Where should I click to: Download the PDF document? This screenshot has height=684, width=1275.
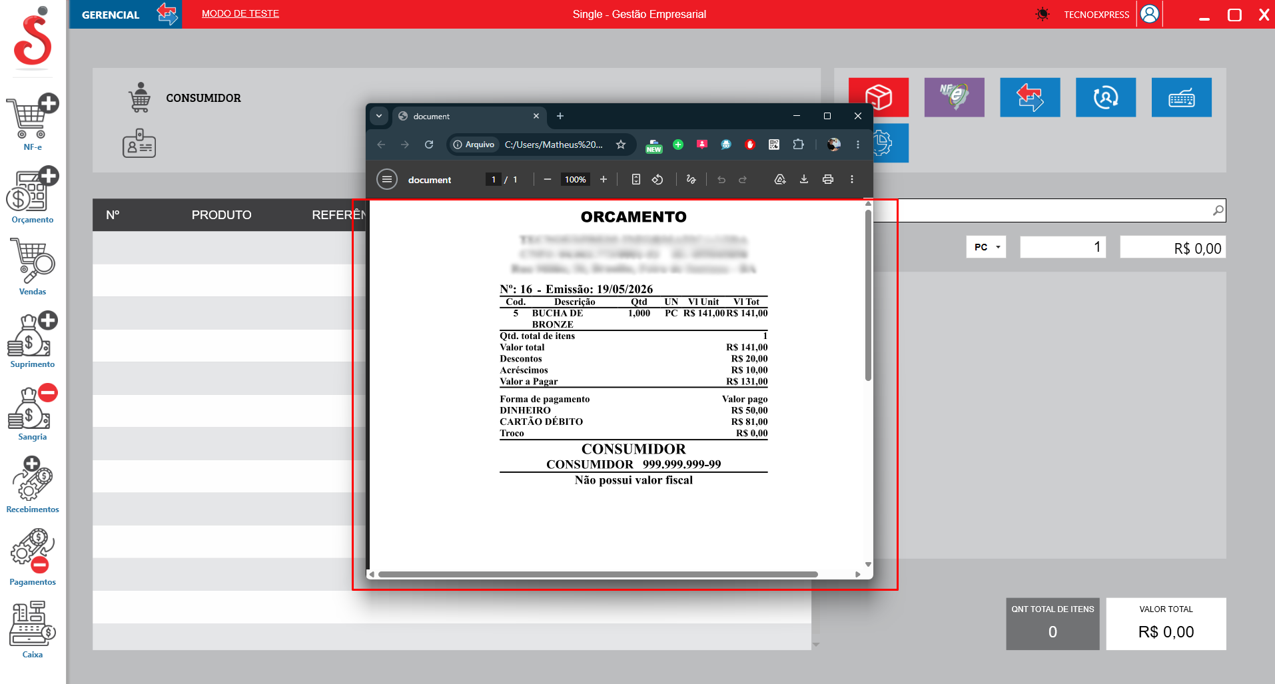(804, 179)
